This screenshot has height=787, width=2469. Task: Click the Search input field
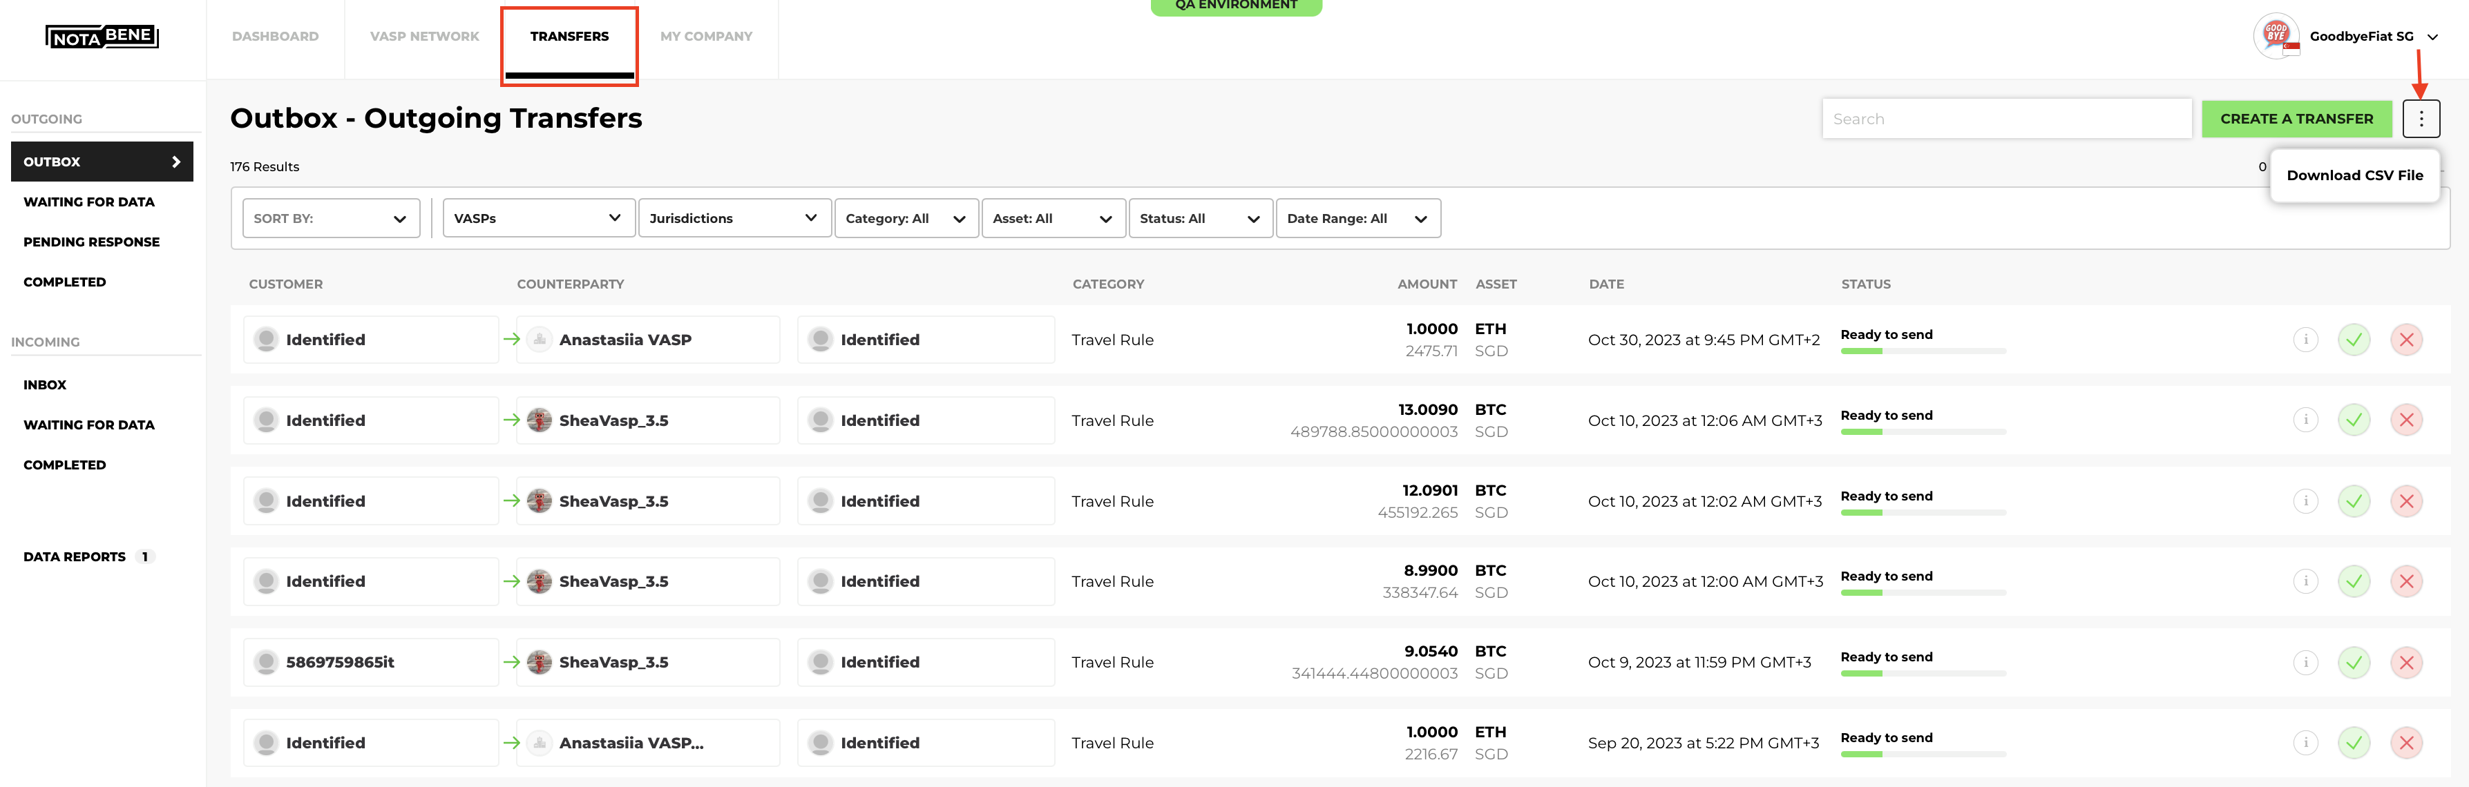coord(2006,119)
